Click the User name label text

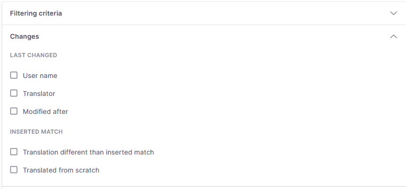[40, 76]
